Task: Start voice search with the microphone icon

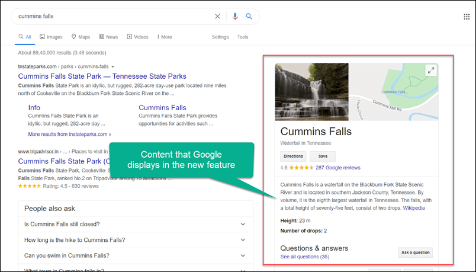Action: 235,17
